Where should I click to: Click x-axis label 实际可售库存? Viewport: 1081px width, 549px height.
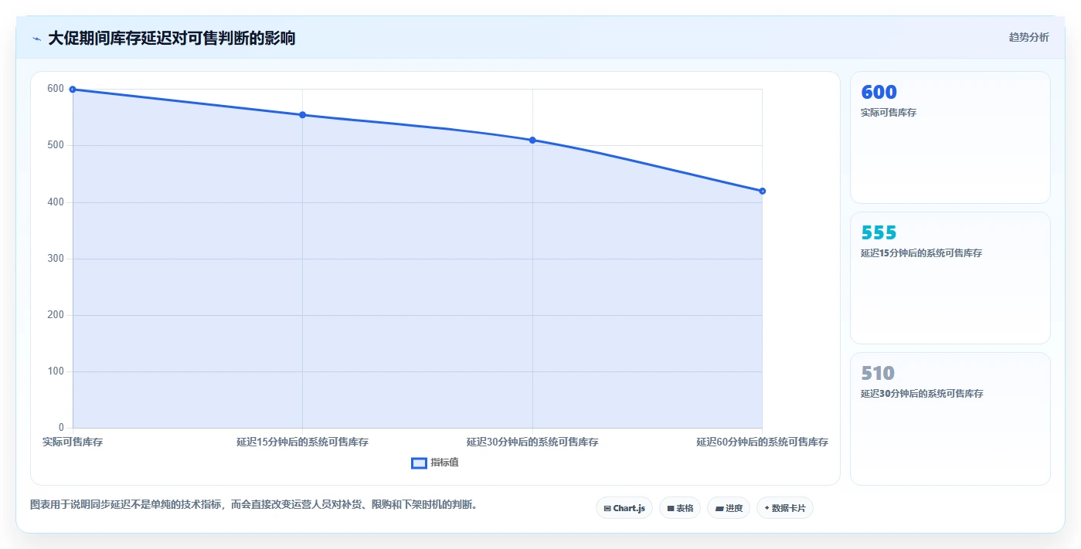[73, 442]
